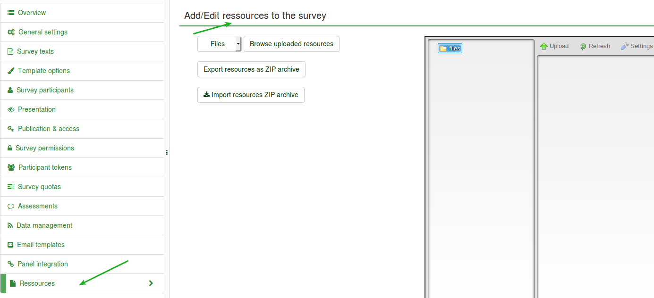Image resolution: width=654 pixels, height=298 pixels.
Task: Open the Survey texts menu item
Action: pyautogui.click(x=35, y=51)
